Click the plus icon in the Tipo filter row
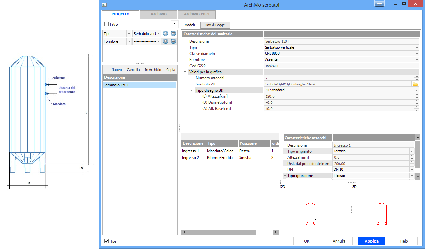425x249 pixels. (166, 33)
